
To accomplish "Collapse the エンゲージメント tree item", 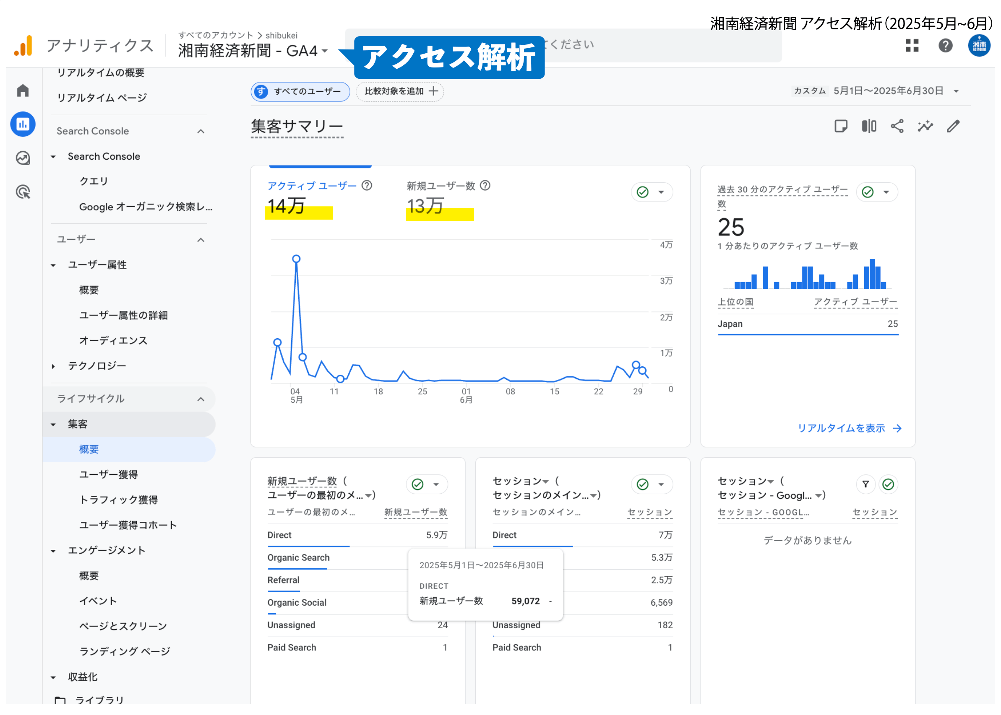I will [53, 551].
